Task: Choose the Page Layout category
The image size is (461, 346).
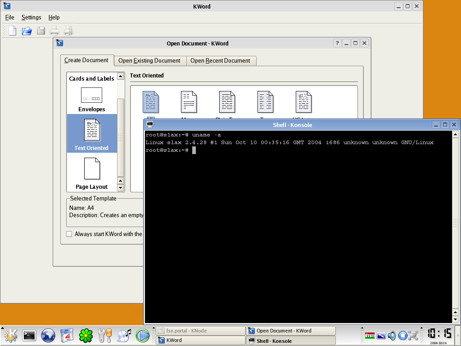Action: coord(92,173)
